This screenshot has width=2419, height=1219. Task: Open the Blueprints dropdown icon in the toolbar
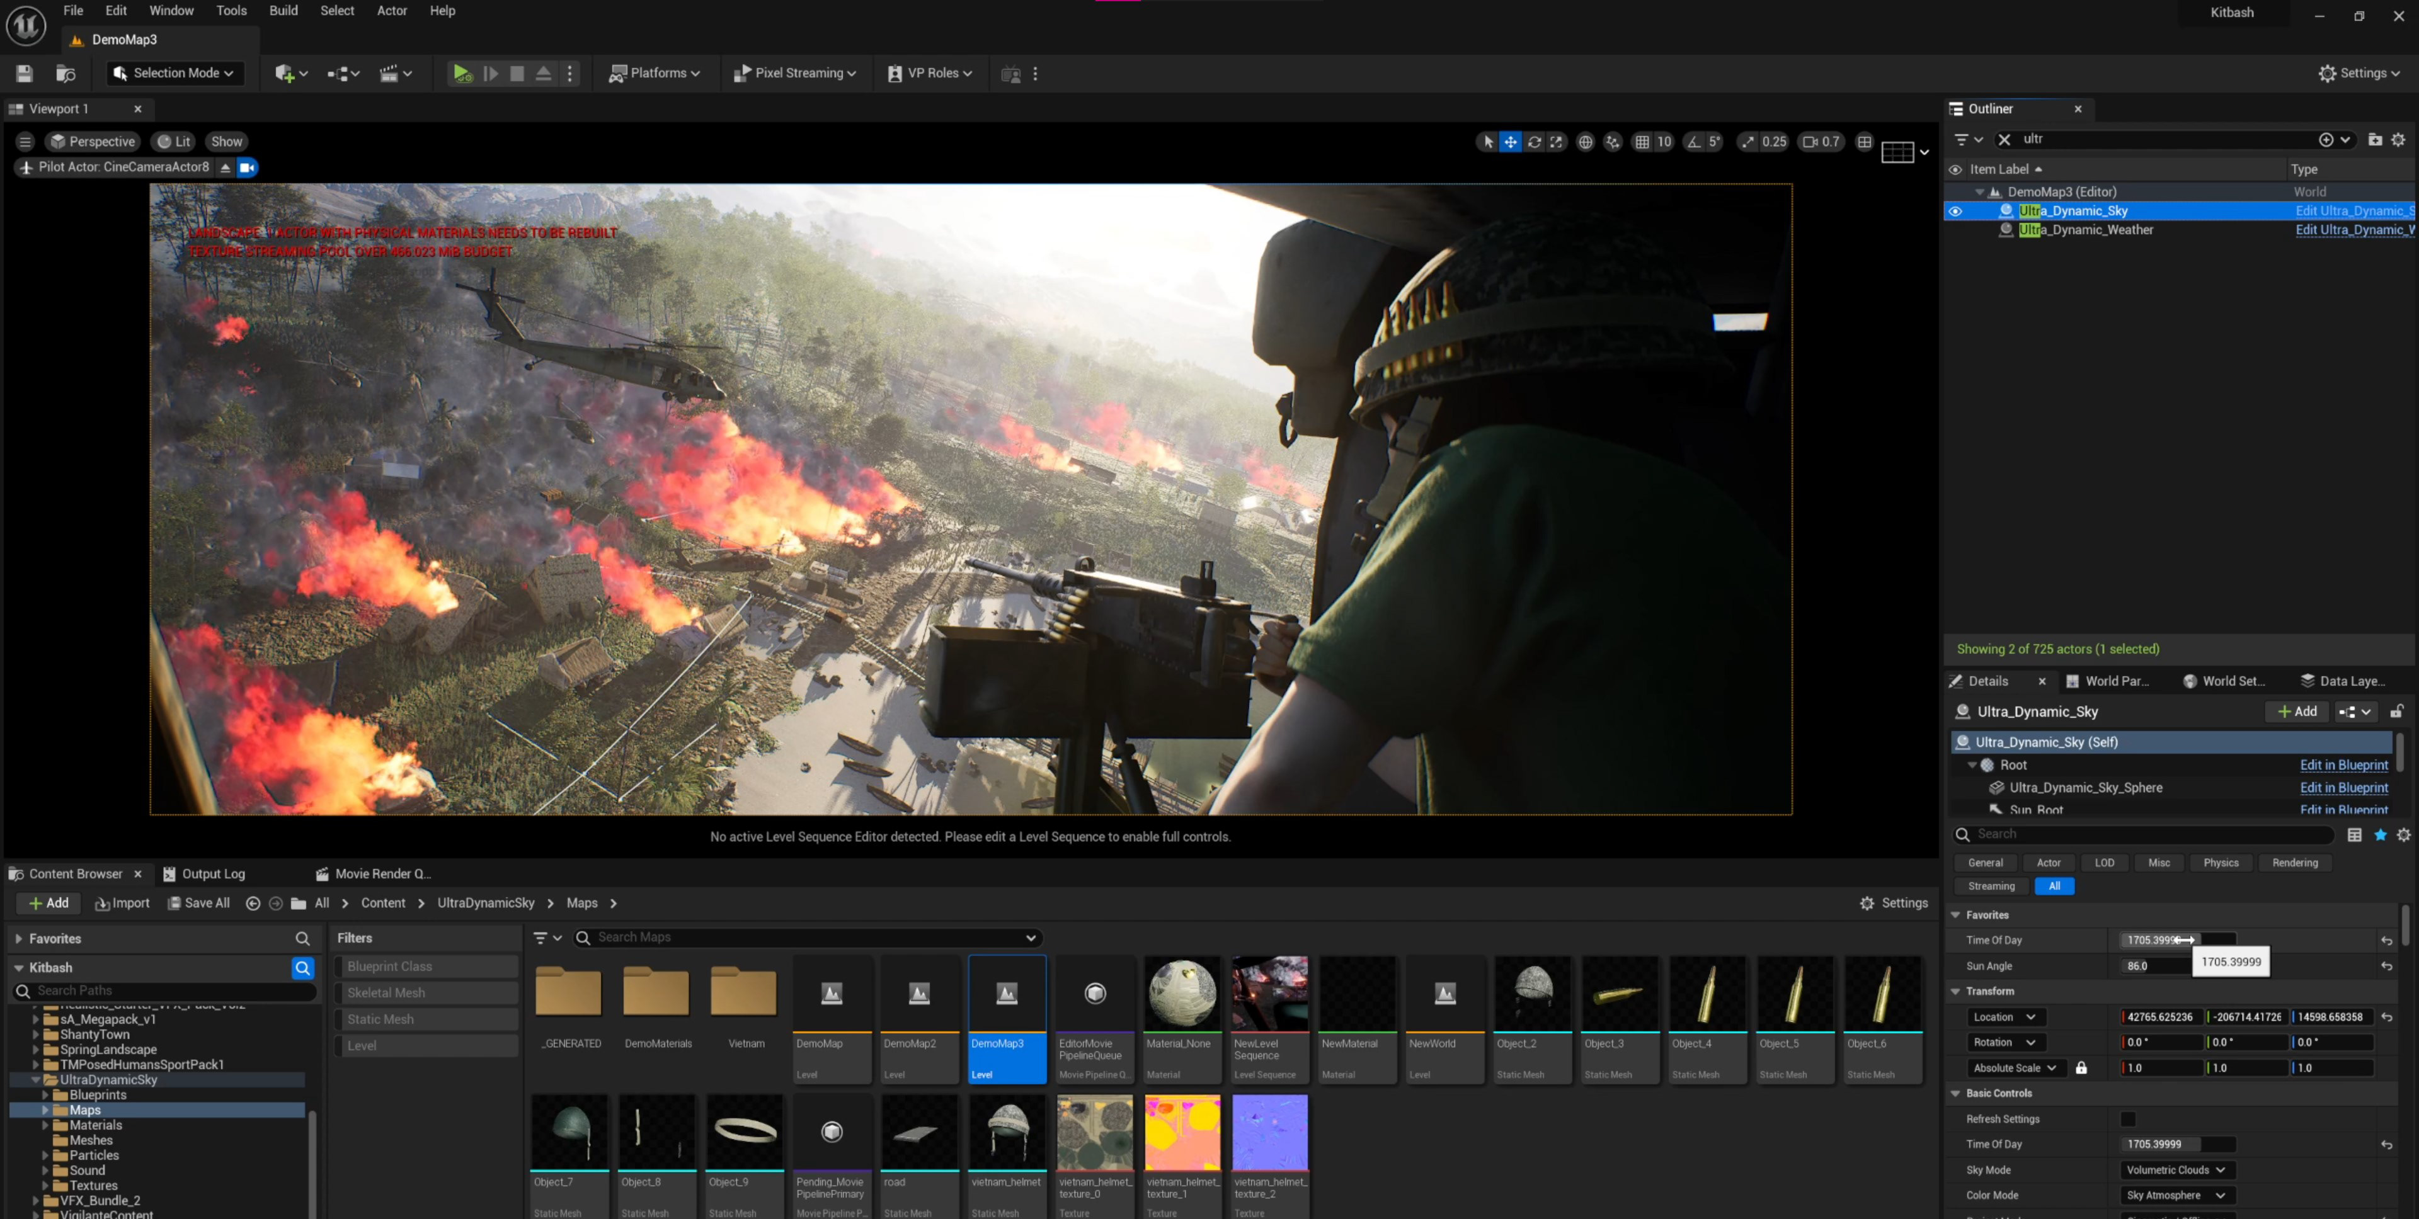tap(344, 73)
